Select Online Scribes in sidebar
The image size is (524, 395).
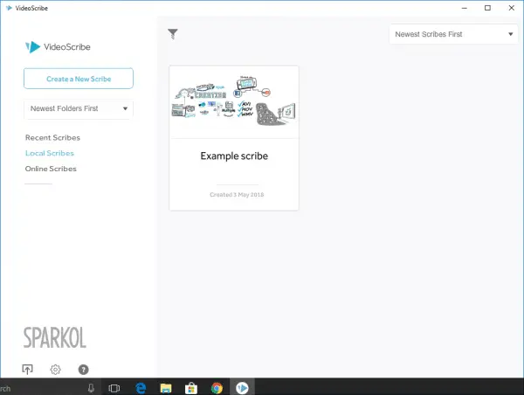click(51, 169)
